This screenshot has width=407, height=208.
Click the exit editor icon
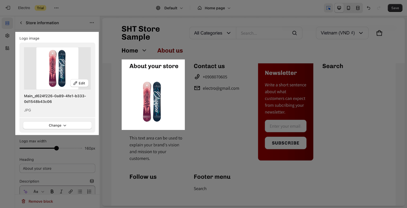8,8
